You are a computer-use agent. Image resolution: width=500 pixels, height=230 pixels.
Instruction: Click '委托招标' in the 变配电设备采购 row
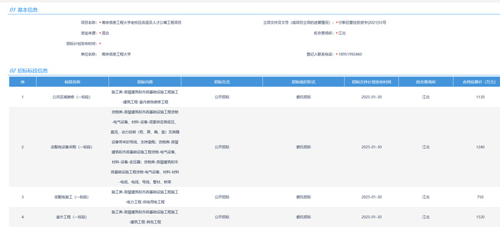click(303, 147)
